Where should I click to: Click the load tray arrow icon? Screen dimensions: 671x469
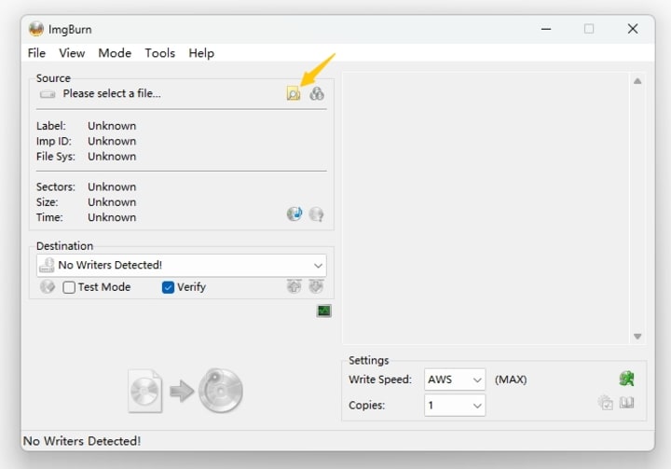tap(316, 286)
